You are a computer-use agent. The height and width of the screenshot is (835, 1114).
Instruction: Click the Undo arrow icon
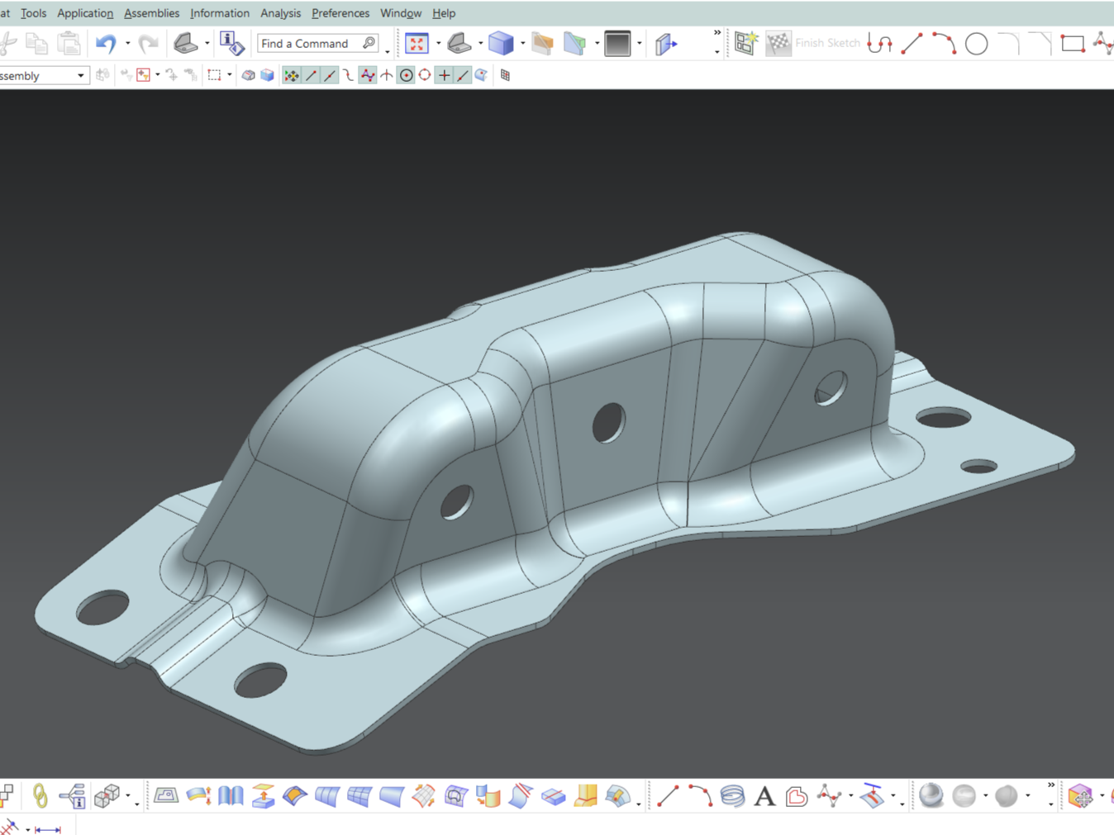coord(106,44)
